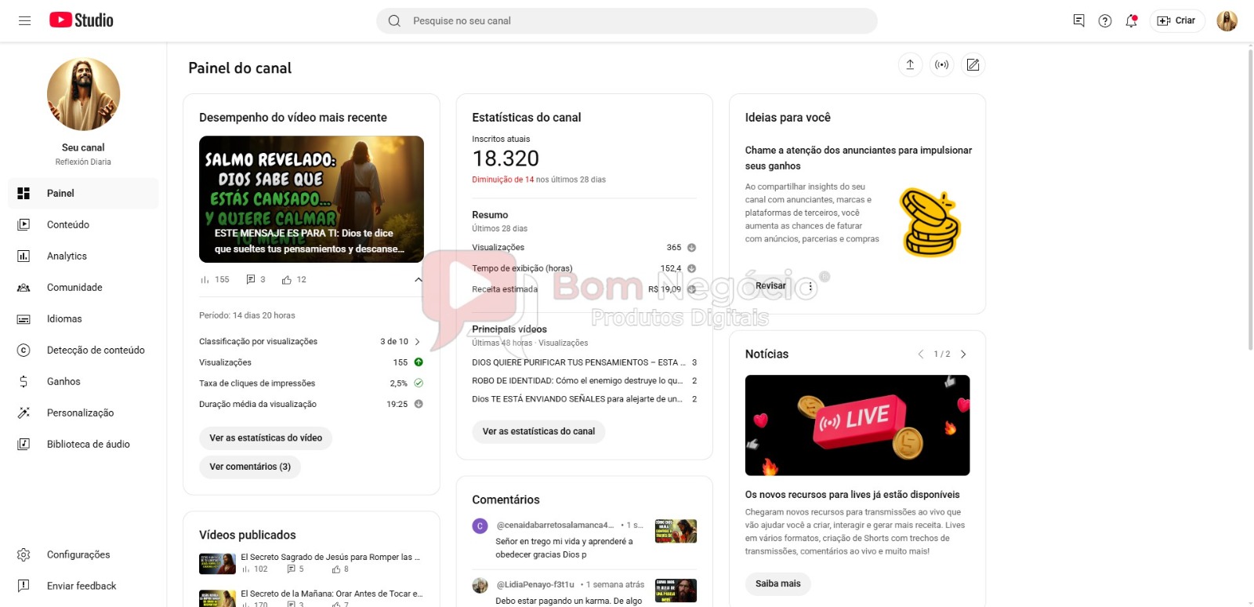The image size is (1254, 607).
Task: Click the LIVE news banner image
Action: [x=857, y=425]
